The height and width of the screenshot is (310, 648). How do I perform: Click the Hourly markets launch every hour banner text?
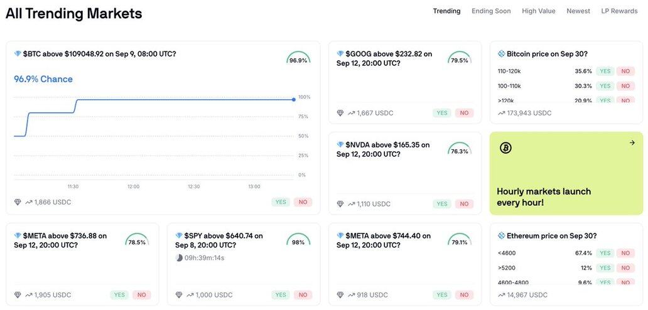coord(543,197)
